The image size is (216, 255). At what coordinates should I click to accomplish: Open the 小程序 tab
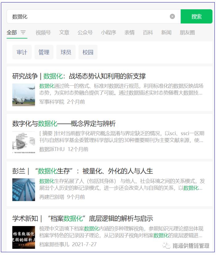point(108,32)
